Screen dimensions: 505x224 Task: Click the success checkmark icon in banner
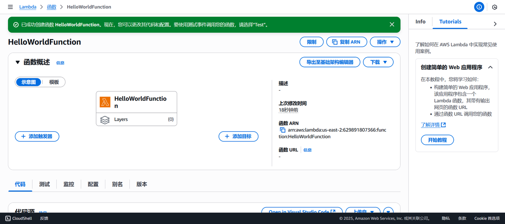[x=16, y=24]
